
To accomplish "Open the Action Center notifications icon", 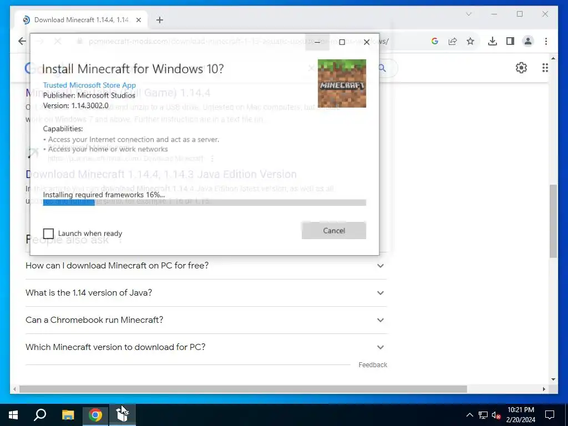I will 550,415.
